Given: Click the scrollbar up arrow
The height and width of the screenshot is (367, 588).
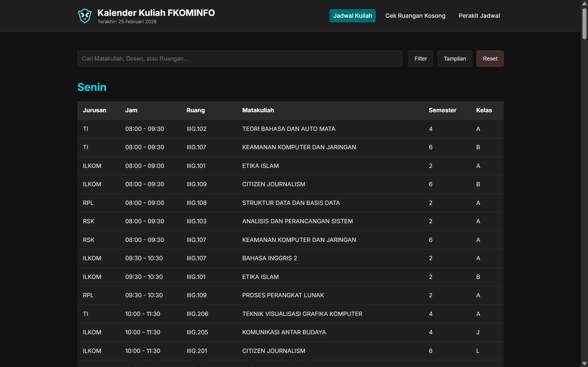Looking at the screenshot, I should [x=584, y=3].
